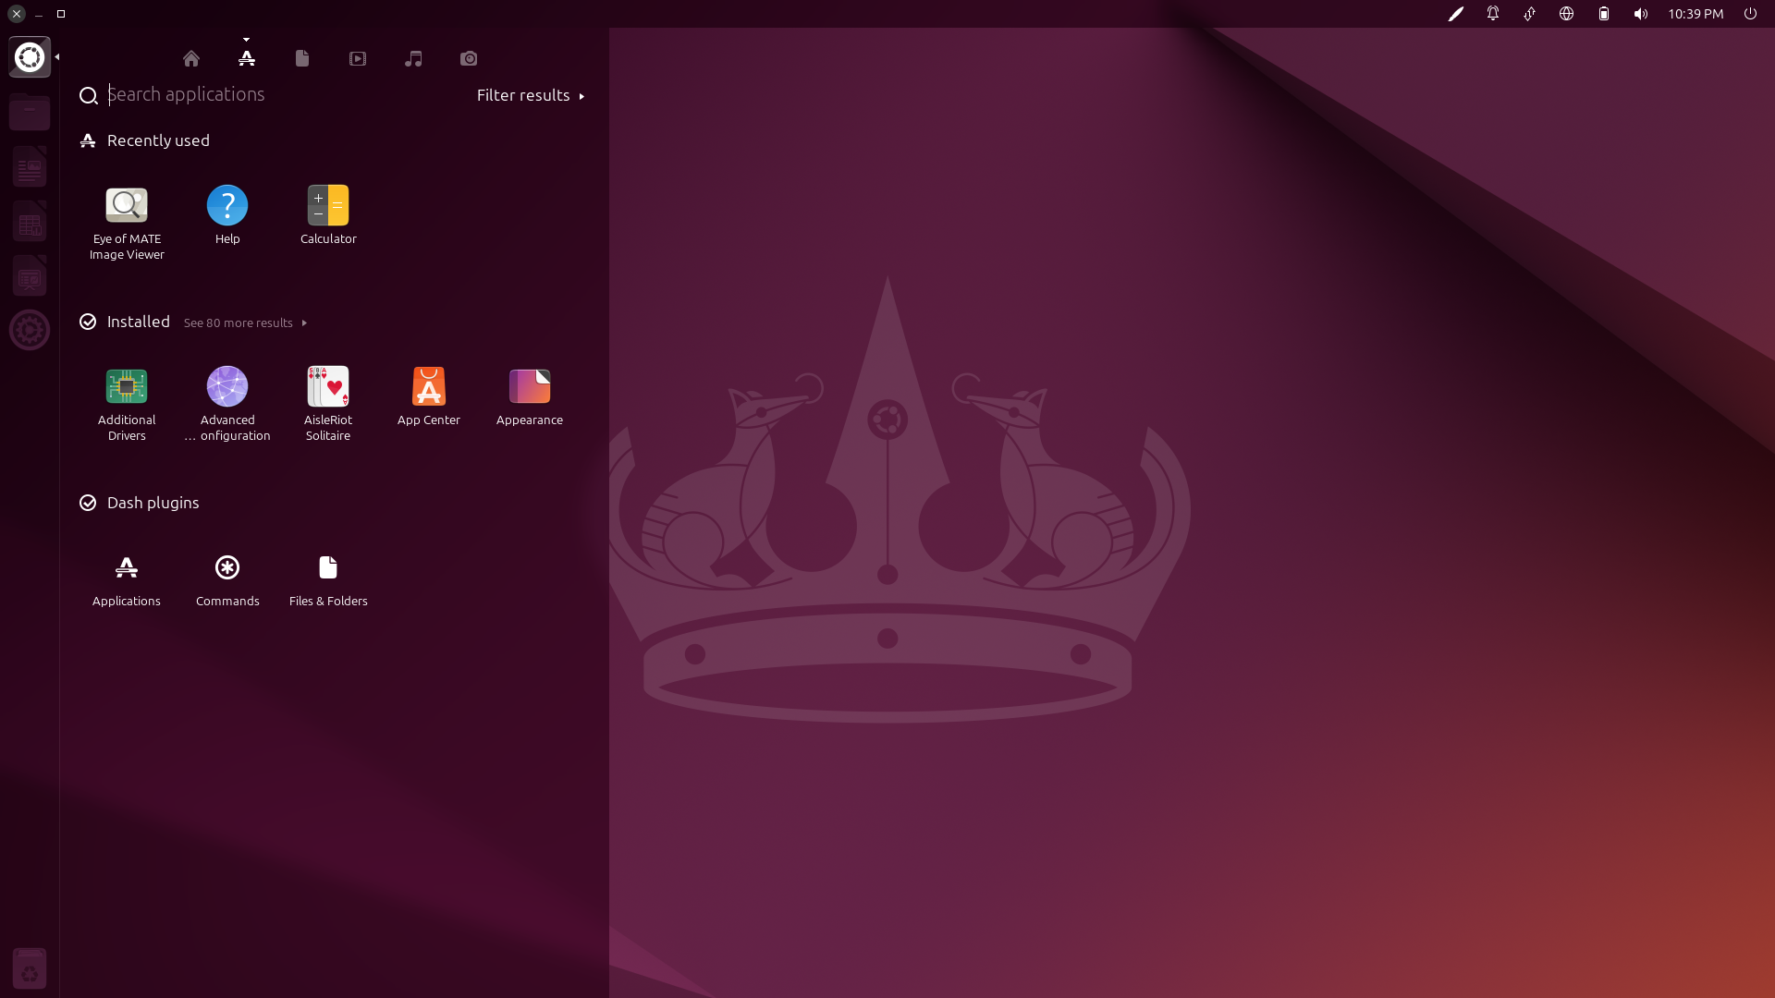
Task: Toggle the Applications dash plugin
Action: point(127,568)
